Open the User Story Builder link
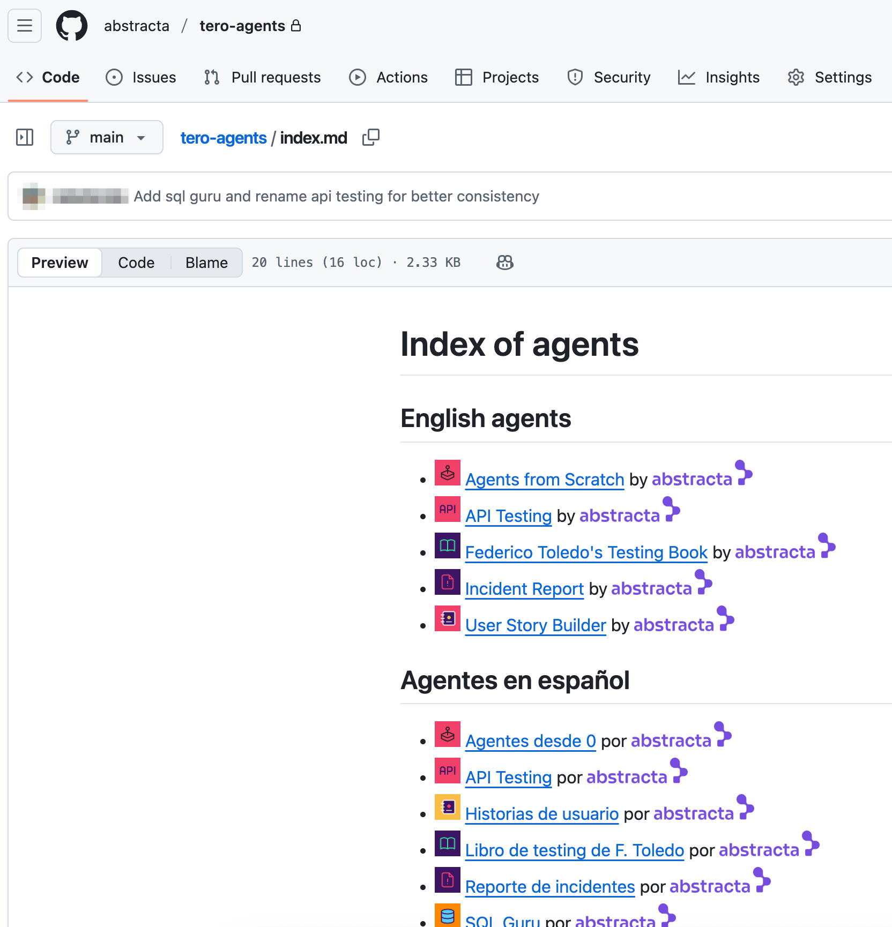 pyautogui.click(x=535, y=625)
